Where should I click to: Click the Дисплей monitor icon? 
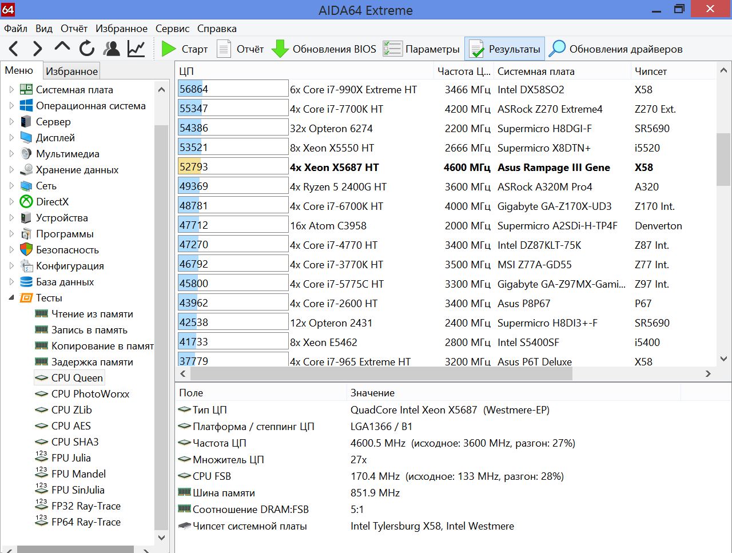(26, 138)
